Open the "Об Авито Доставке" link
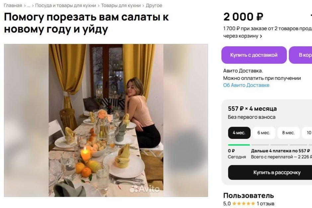The image size is (312, 208). [x=246, y=85]
